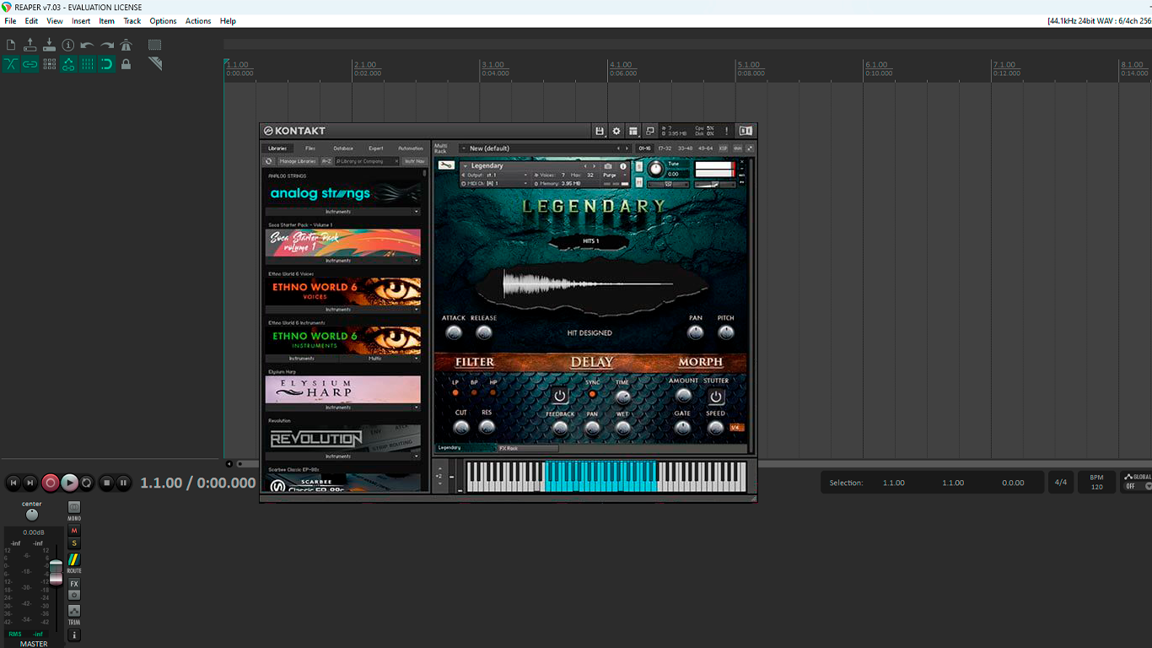Click Manage Libraries button

coord(298,161)
